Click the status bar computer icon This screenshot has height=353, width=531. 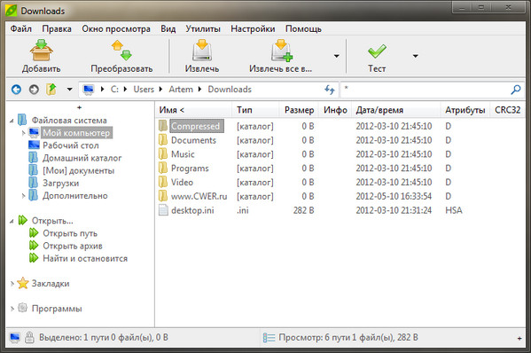15,337
